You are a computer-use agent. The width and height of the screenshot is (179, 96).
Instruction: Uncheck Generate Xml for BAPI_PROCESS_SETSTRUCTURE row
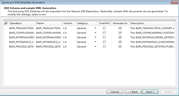point(120,46)
